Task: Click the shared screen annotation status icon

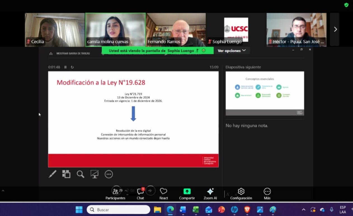Action: tap(204, 51)
